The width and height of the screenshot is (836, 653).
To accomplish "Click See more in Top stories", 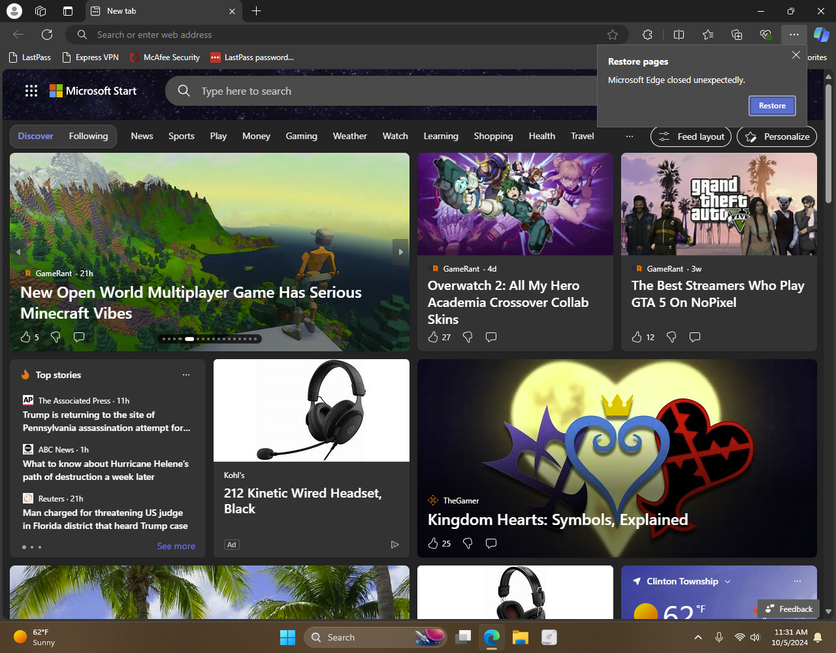I will pos(176,546).
